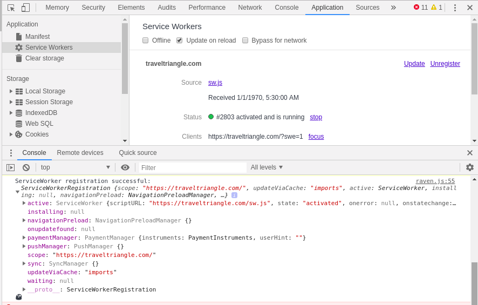Image resolution: width=478 pixels, height=305 pixels.
Task: Click the yellow warning count icon
Action: (x=434, y=7)
